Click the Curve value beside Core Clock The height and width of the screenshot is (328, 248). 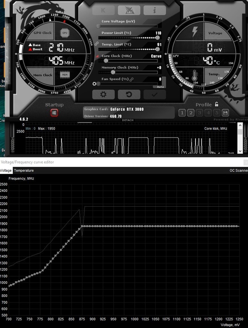click(x=156, y=56)
